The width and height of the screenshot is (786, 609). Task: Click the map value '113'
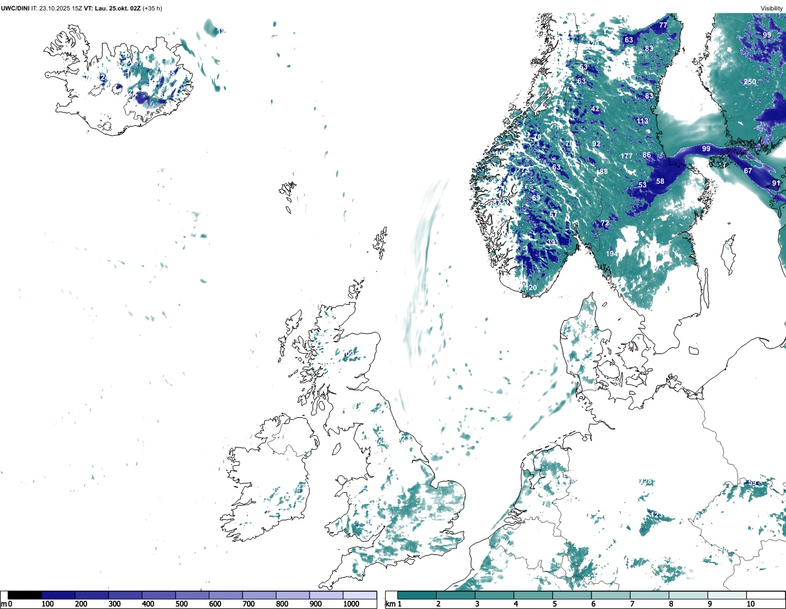[x=642, y=121]
